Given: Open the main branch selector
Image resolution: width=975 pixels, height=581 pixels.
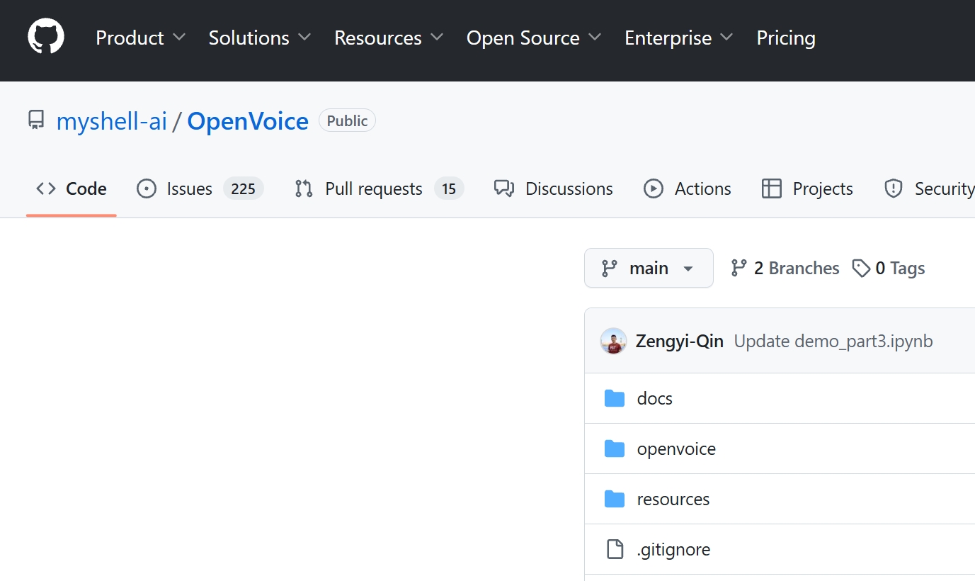Looking at the screenshot, I should tap(648, 268).
